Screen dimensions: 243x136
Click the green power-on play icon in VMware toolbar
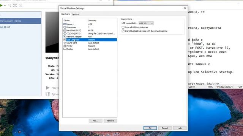1,6
